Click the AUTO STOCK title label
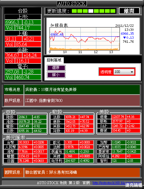 [72, 4]
